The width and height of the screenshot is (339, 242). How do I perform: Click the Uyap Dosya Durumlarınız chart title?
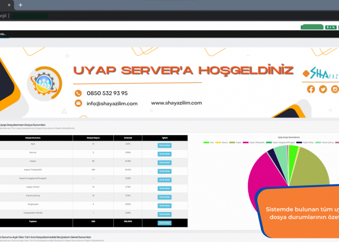pos(289,137)
